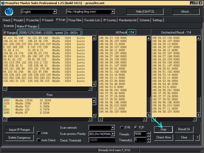This screenshot has width=204, height=153.
Task: Stop the running scan
Action: click(163, 129)
